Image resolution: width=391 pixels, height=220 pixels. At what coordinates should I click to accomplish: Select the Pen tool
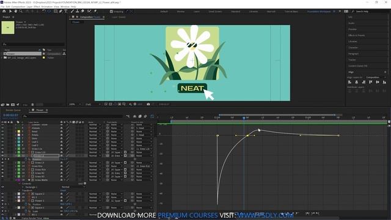(60, 11)
